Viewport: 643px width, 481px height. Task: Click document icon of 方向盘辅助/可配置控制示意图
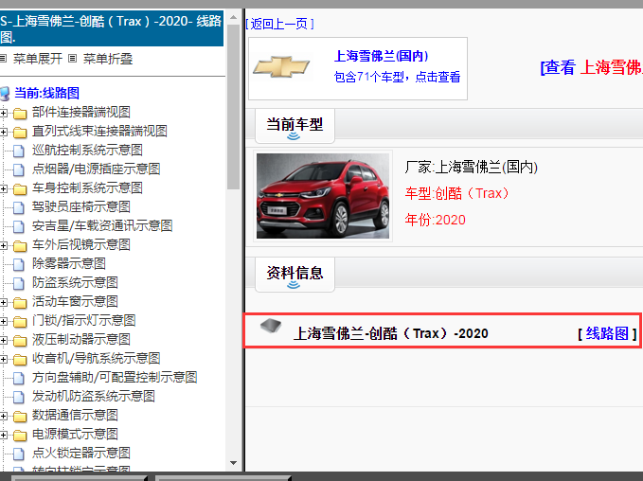pyautogui.click(x=18, y=378)
